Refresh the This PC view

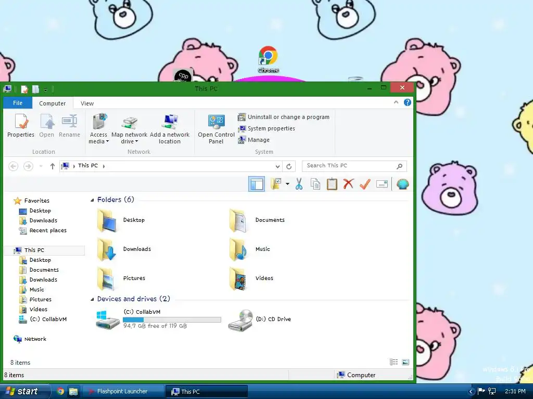(x=289, y=166)
